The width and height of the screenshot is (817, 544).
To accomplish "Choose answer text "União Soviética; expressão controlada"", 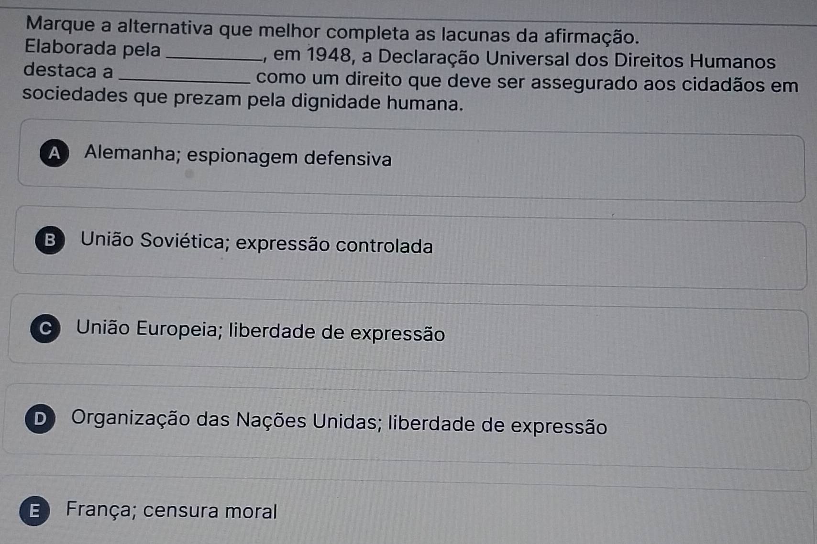I will 256,243.
